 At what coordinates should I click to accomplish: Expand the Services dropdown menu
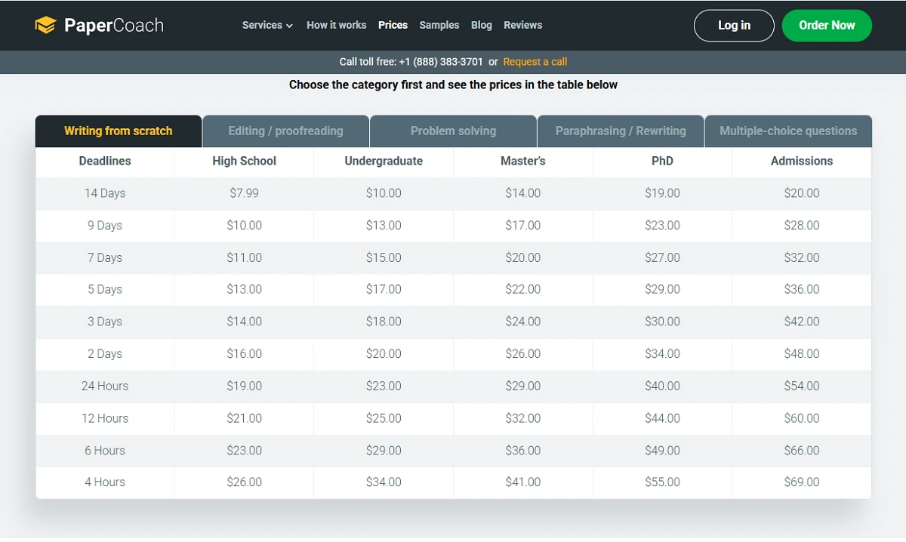[x=267, y=25]
